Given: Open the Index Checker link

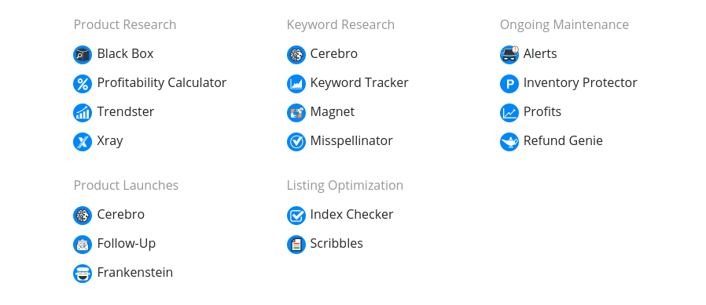Looking at the screenshot, I should [x=351, y=214].
